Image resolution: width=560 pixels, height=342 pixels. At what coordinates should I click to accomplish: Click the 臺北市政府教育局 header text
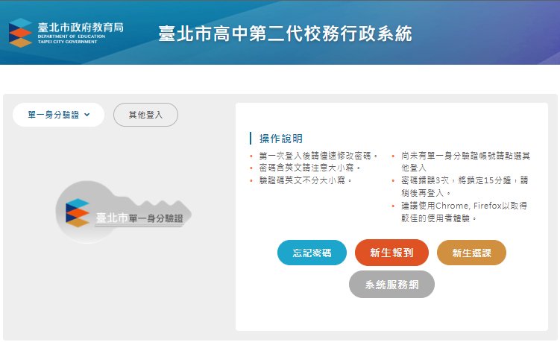pyautogui.click(x=81, y=28)
